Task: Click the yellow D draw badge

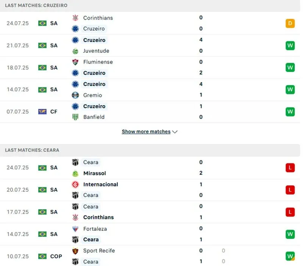Action: 290,23
